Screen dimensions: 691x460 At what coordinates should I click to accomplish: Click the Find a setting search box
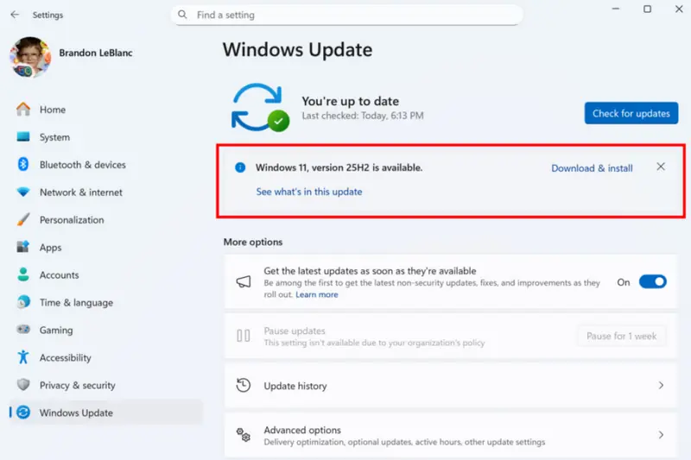pyautogui.click(x=354, y=15)
